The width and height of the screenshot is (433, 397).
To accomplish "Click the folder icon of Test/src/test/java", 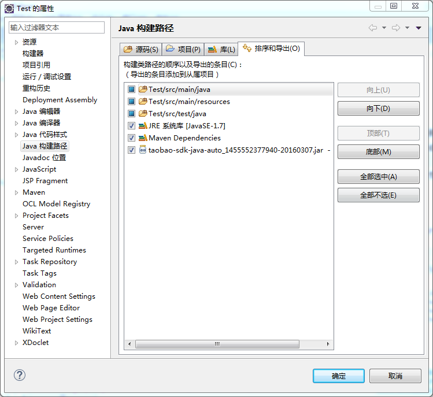I will click(x=143, y=113).
